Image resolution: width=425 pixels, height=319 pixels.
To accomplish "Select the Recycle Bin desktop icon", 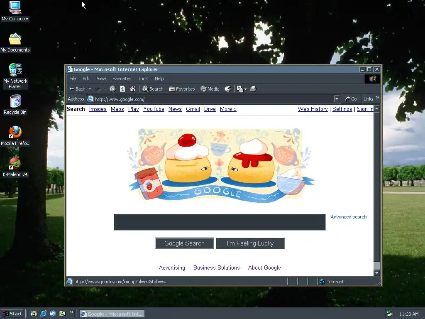I will coord(15,105).
